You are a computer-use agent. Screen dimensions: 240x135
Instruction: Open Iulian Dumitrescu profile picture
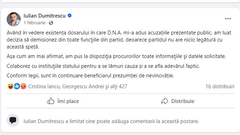click(14, 19)
